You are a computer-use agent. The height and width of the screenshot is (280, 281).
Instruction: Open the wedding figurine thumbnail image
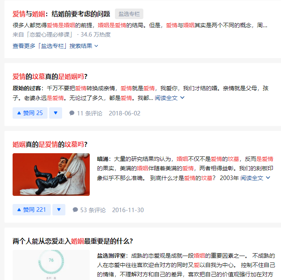[51, 174]
